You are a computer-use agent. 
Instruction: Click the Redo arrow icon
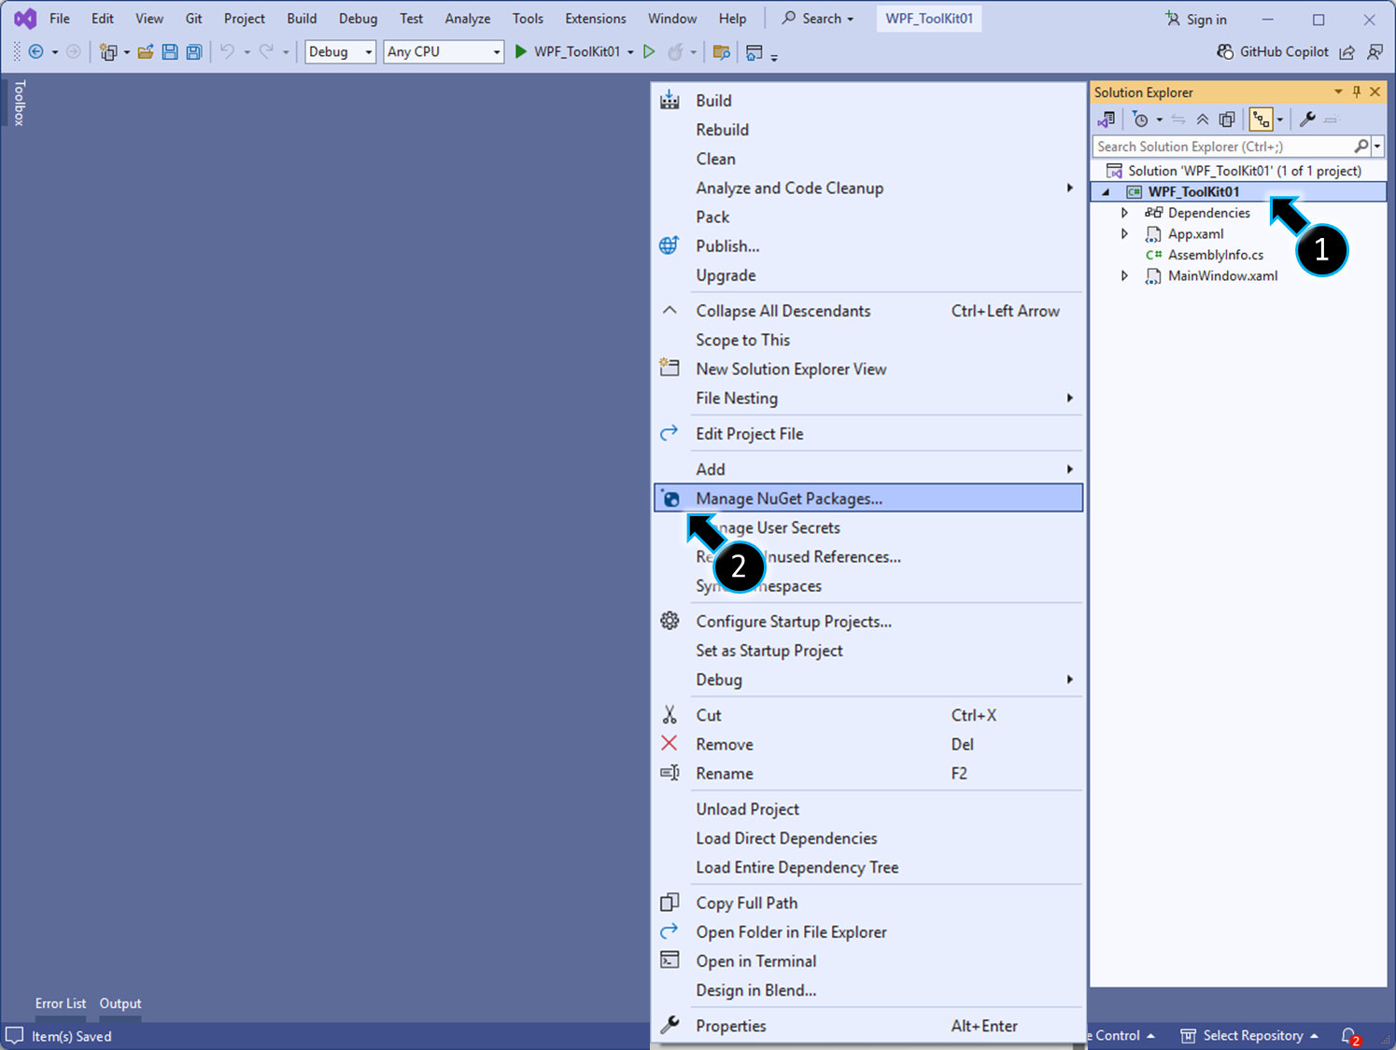click(x=266, y=52)
